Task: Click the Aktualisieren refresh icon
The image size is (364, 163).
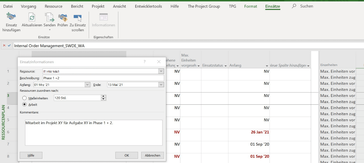Action: (x=32, y=17)
